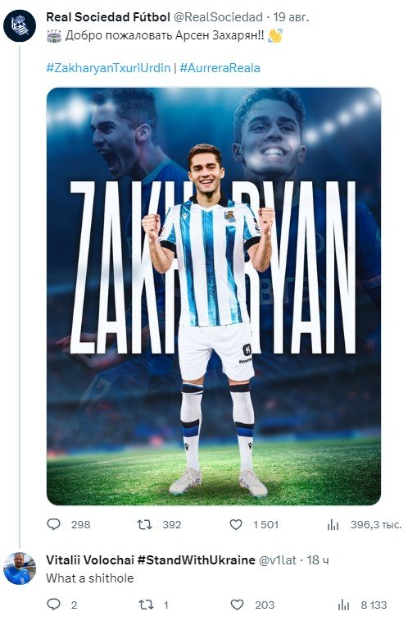View stats icon on Vitalii's reply
This screenshot has height=621, width=408.
(x=343, y=605)
